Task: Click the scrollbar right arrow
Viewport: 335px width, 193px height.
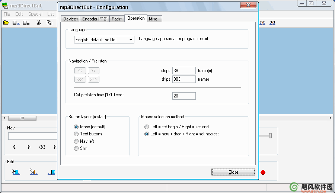Action: click(x=330, y=118)
